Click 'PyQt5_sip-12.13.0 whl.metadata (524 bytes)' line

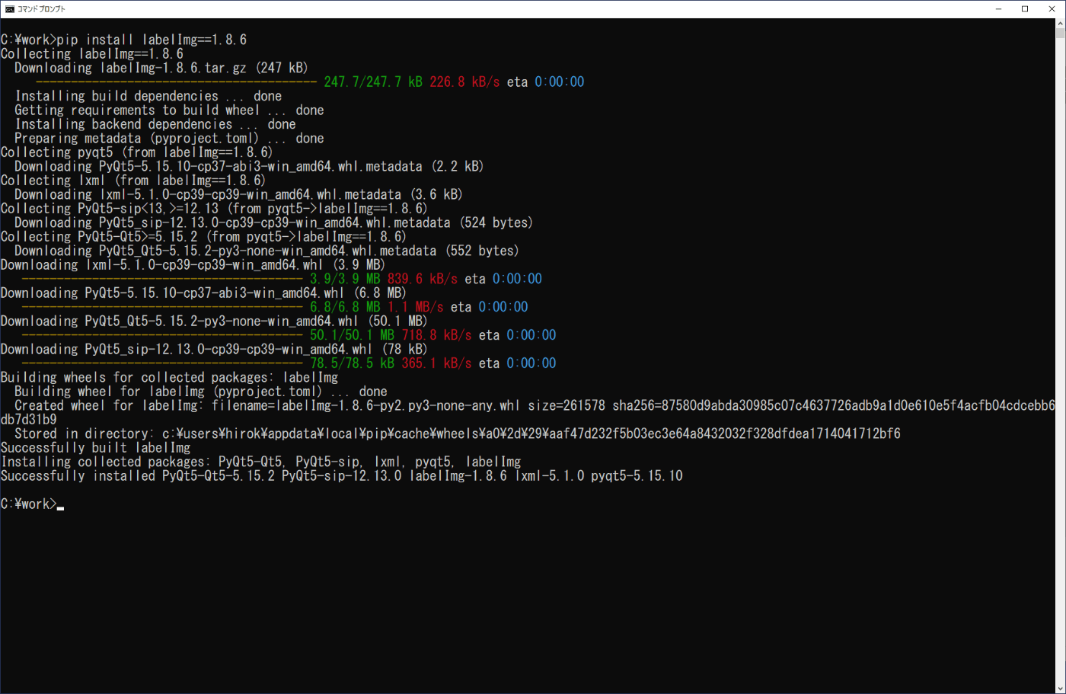point(273,222)
